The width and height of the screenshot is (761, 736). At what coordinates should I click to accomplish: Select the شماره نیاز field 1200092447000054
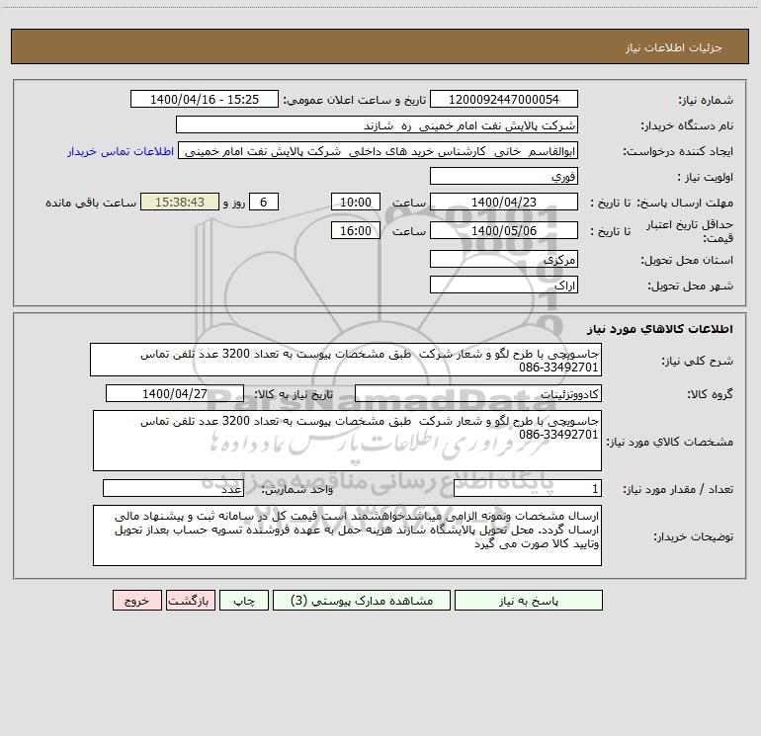[x=504, y=99]
